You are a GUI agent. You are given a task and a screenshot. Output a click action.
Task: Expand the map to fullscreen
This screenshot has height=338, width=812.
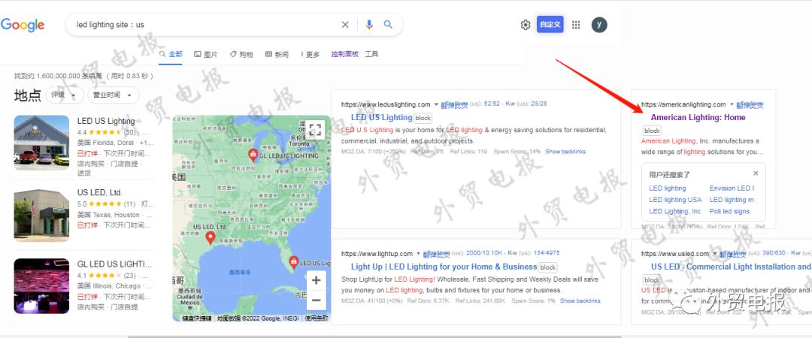coord(315,130)
